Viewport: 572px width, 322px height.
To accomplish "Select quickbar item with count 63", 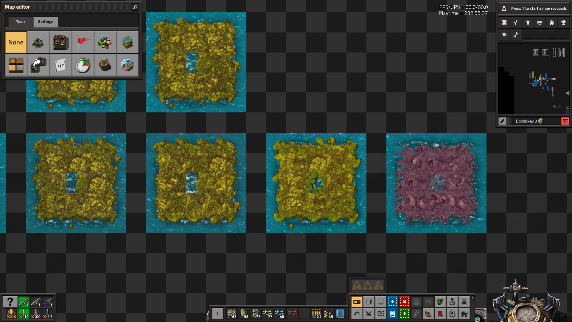I will tap(232, 314).
